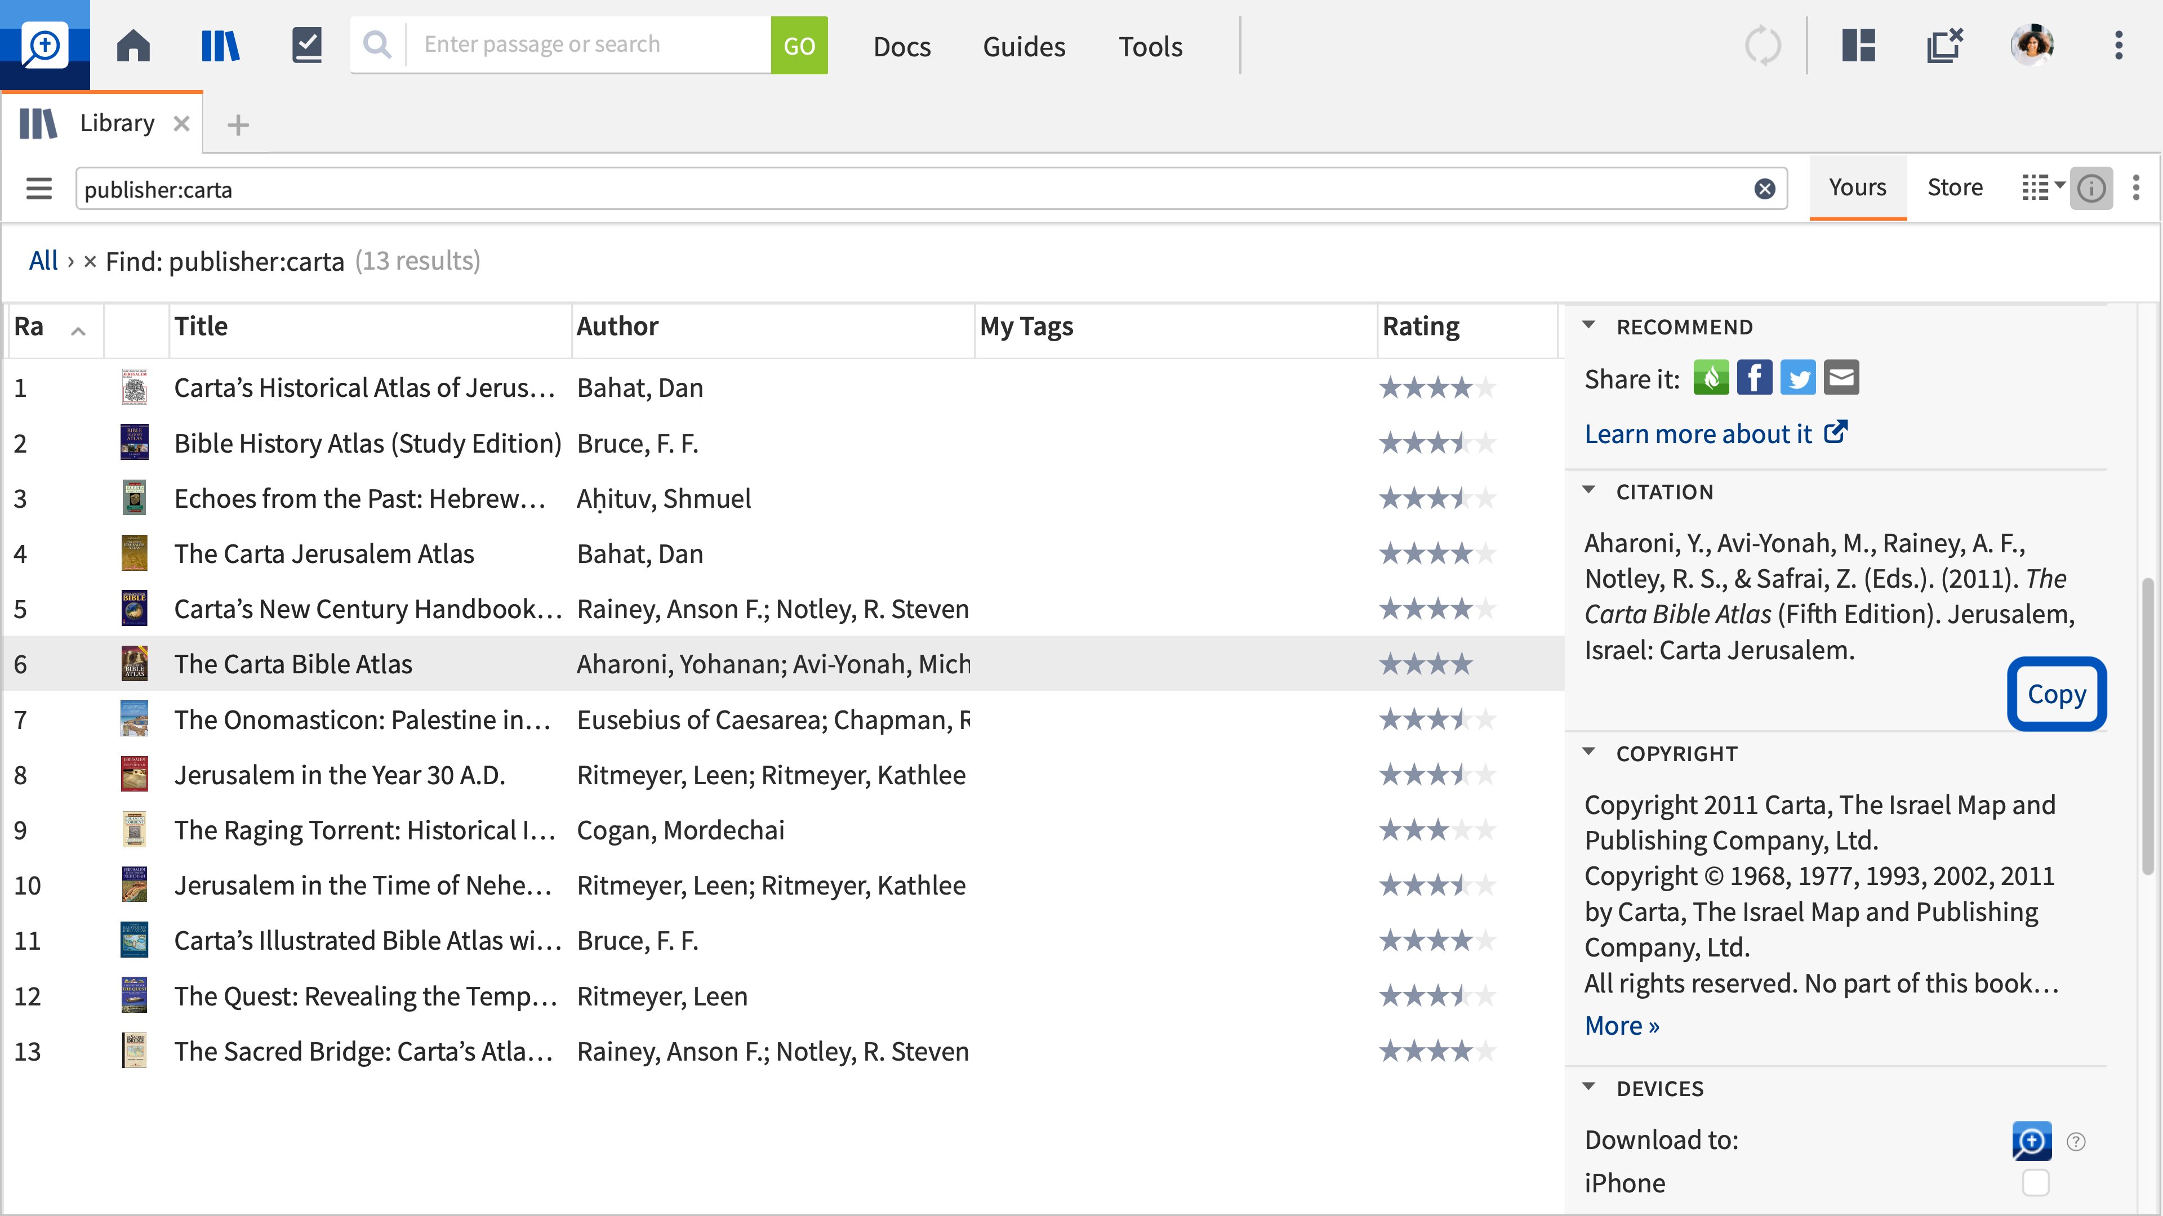Open the Library books icon in toolbar

coord(221,45)
